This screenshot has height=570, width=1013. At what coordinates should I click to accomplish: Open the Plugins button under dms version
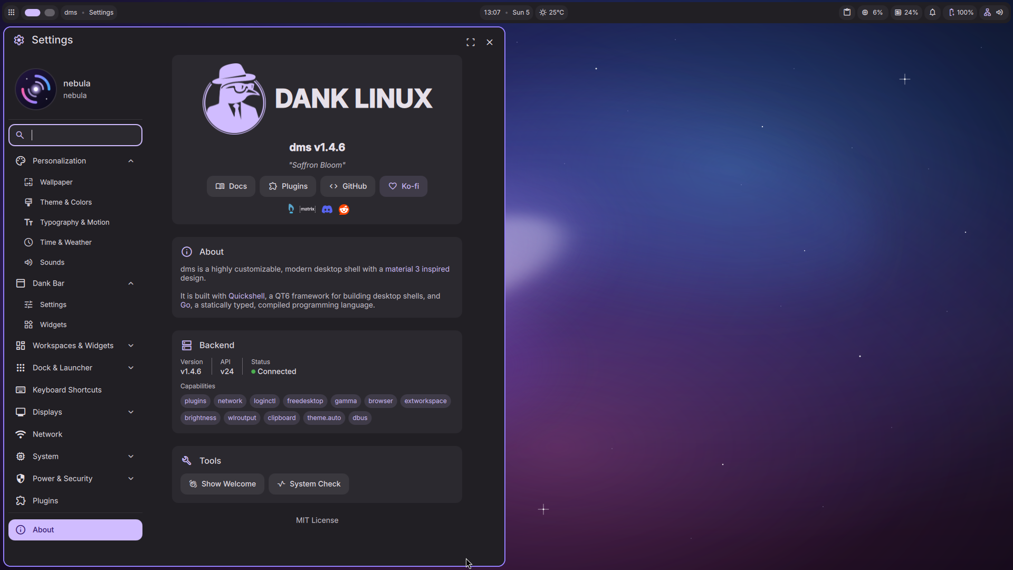[x=288, y=186]
